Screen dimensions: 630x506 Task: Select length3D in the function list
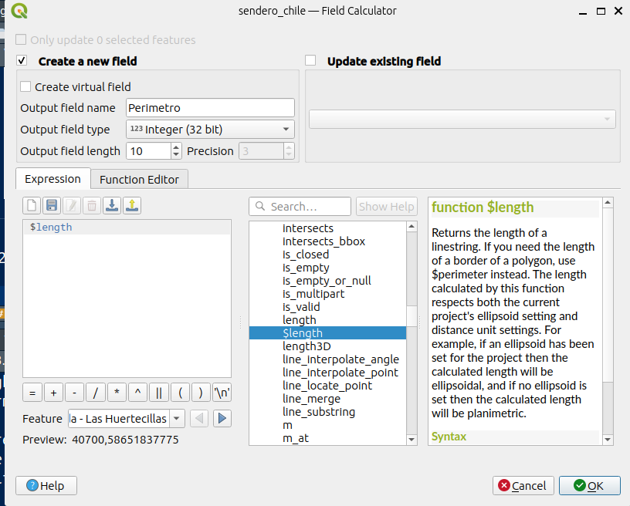click(x=306, y=346)
